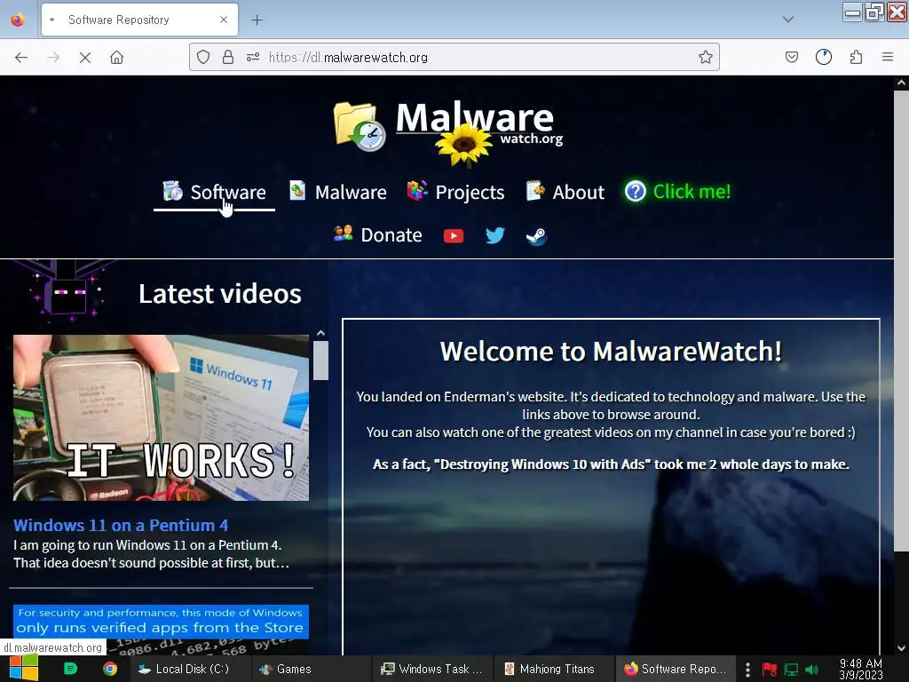Stop page loading with the X button
The width and height of the screenshot is (909, 682).
(x=84, y=58)
